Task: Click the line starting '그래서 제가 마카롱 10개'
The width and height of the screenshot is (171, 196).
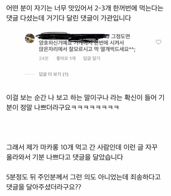Action: [x=82, y=147]
